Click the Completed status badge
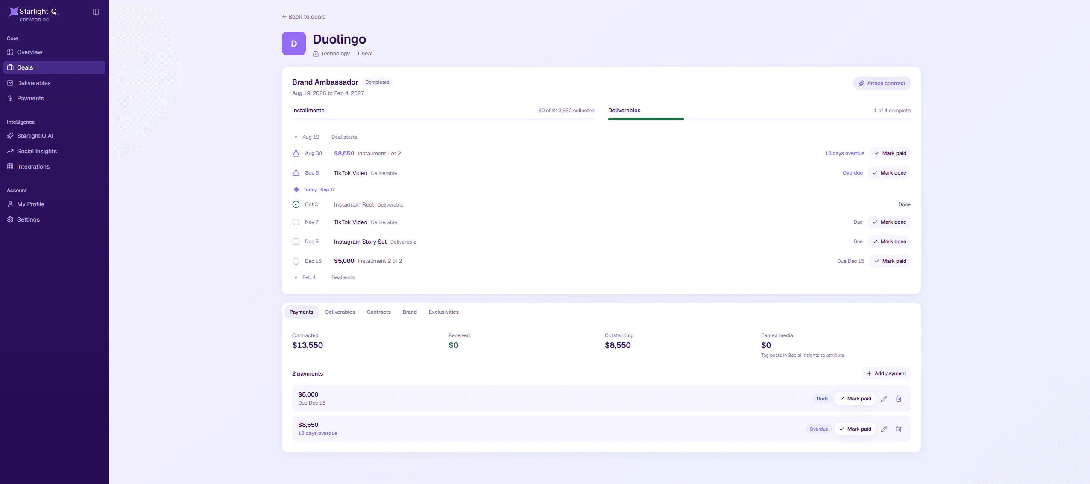Image resolution: width=1090 pixels, height=484 pixels. 377,82
